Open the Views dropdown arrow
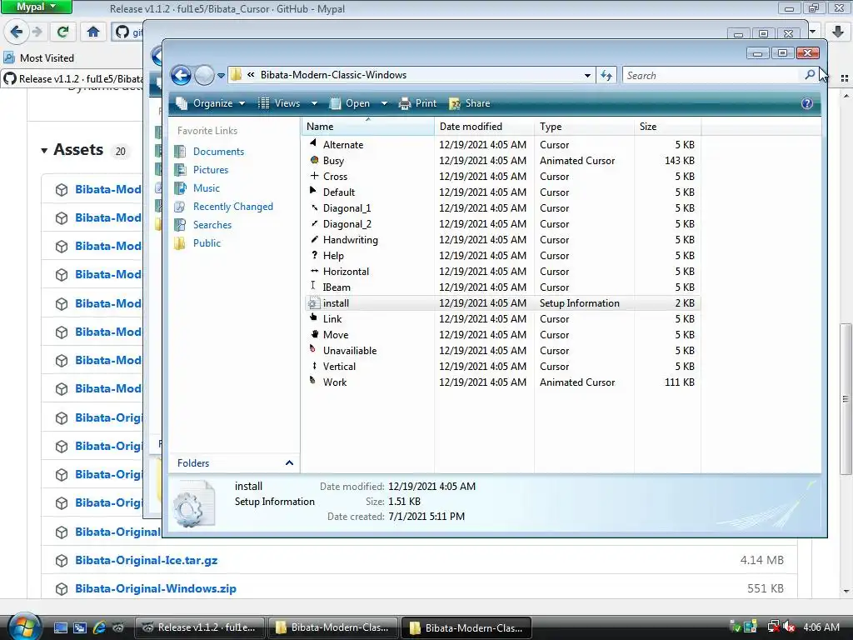The height and width of the screenshot is (640, 853). [x=314, y=103]
